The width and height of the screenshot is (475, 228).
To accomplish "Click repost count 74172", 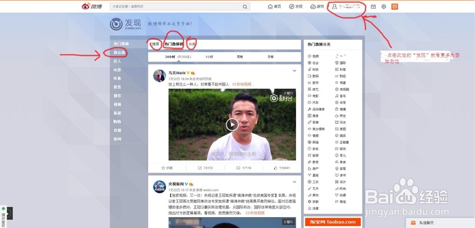I will 205,168.
